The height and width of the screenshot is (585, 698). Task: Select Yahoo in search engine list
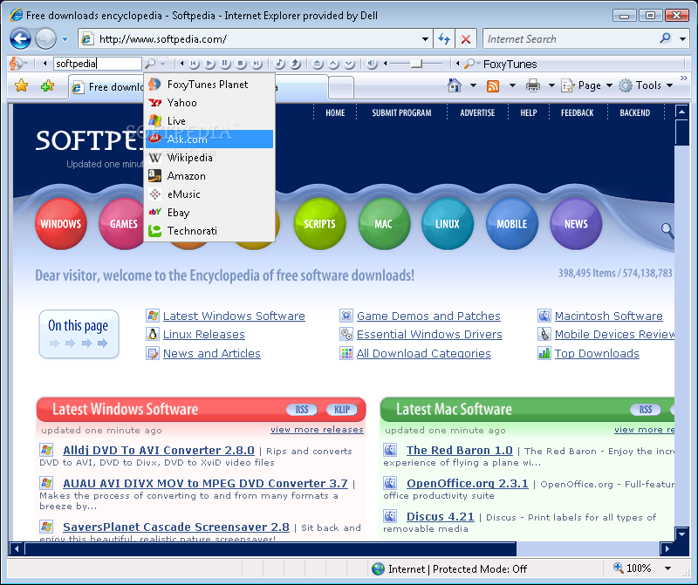click(x=209, y=103)
